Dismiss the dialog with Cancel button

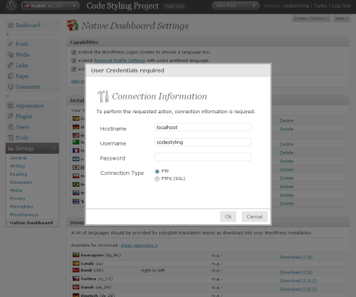coord(254,216)
